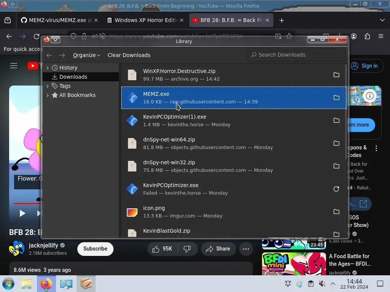The image size is (390, 292).
Task: Go back in the Firefox browser
Action: (x=9, y=36)
